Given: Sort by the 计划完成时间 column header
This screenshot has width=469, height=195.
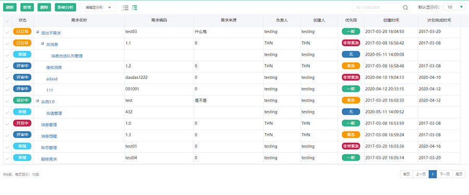Looking at the screenshot, I should click(x=439, y=20).
